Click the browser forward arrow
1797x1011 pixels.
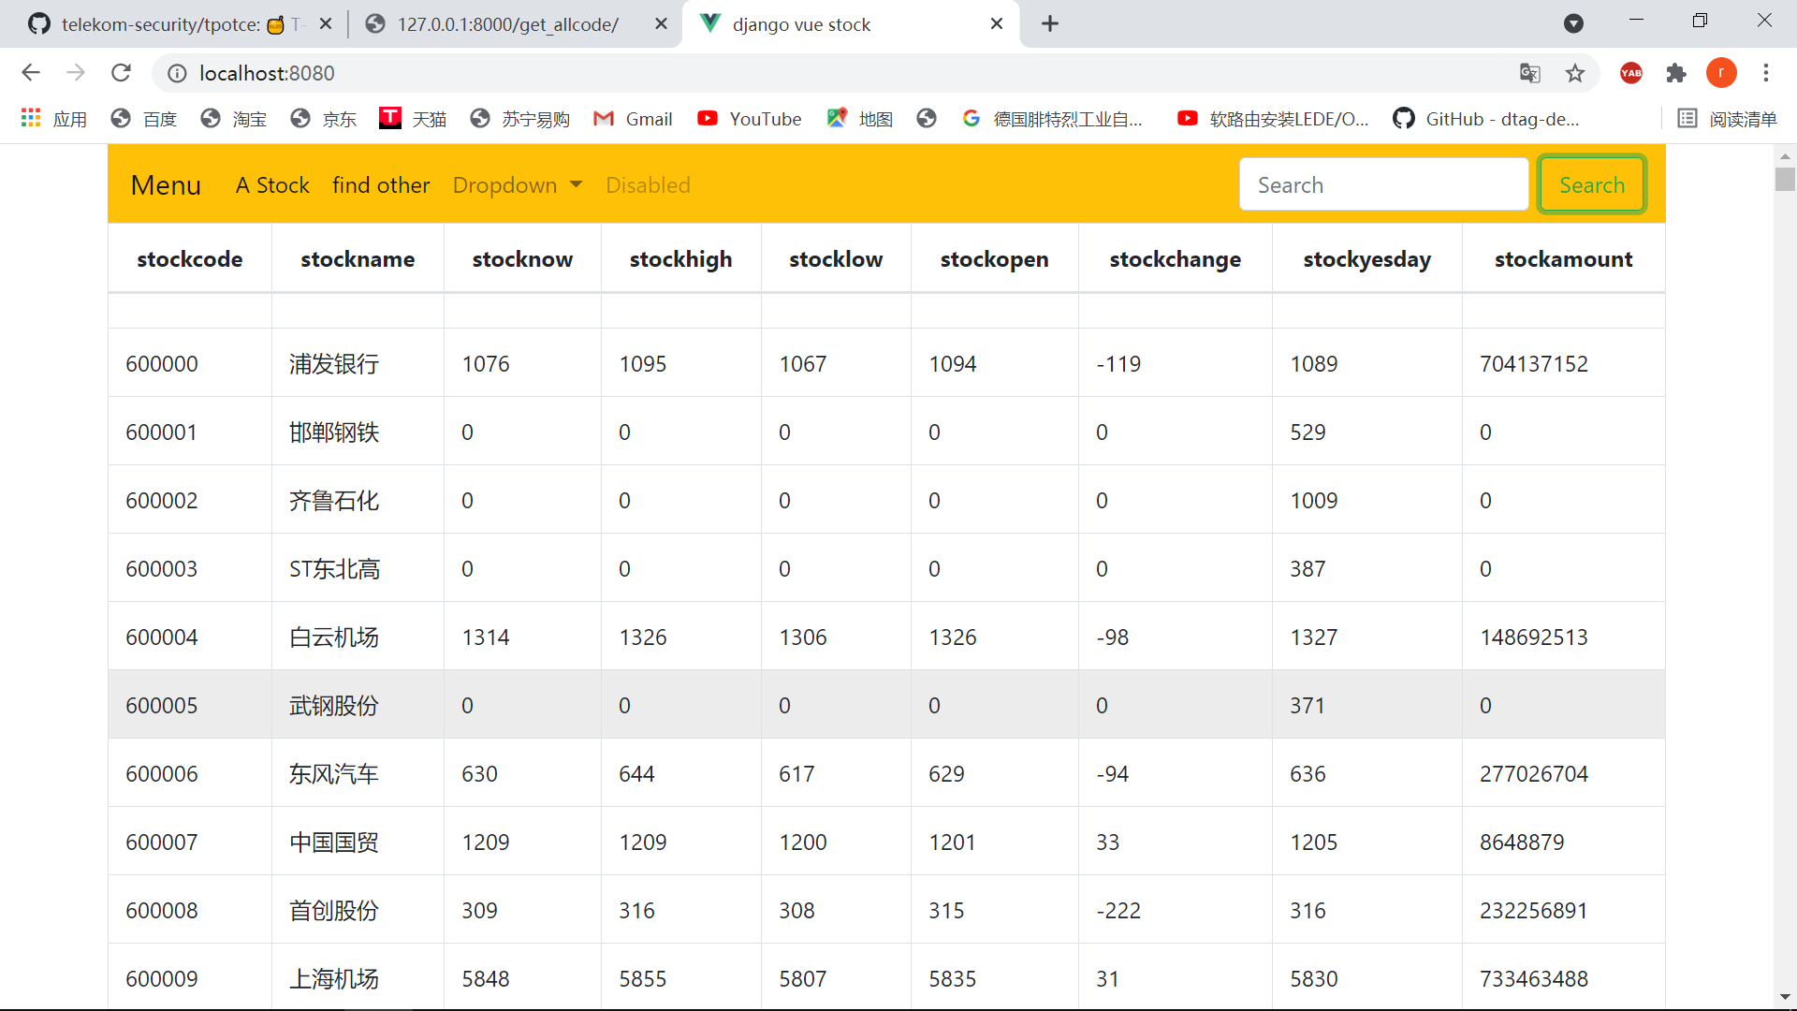coord(76,73)
